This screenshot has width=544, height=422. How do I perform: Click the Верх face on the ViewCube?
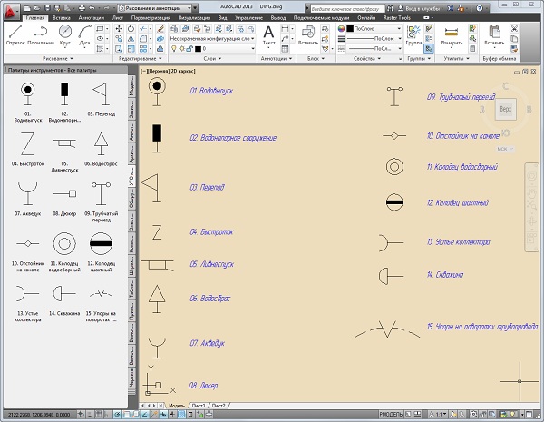tap(508, 107)
